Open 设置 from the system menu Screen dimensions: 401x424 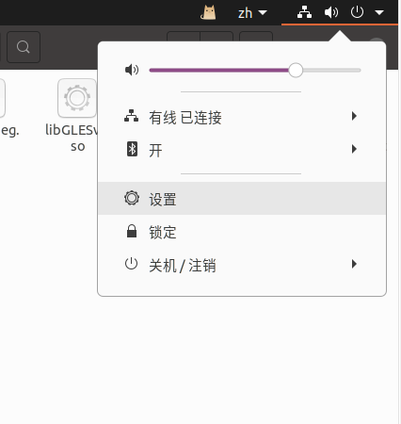click(x=242, y=199)
